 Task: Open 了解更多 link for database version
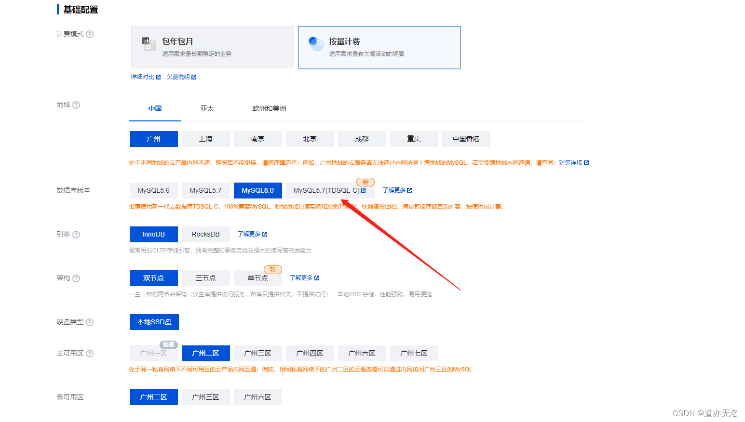click(397, 190)
